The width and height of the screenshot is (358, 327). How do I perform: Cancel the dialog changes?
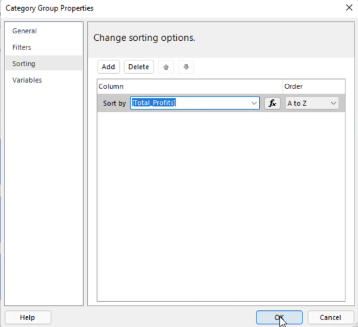(330, 317)
